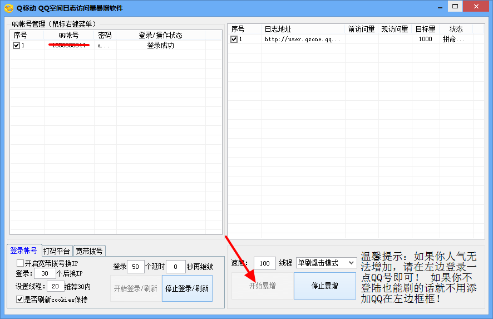Click the 密码 column header
Screen dimensions: 493x319
click(105, 35)
